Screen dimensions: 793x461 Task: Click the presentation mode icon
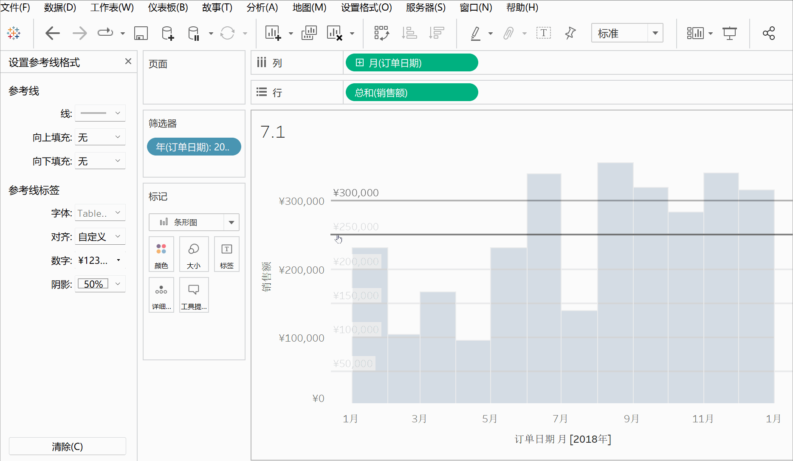pyautogui.click(x=730, y=33)
